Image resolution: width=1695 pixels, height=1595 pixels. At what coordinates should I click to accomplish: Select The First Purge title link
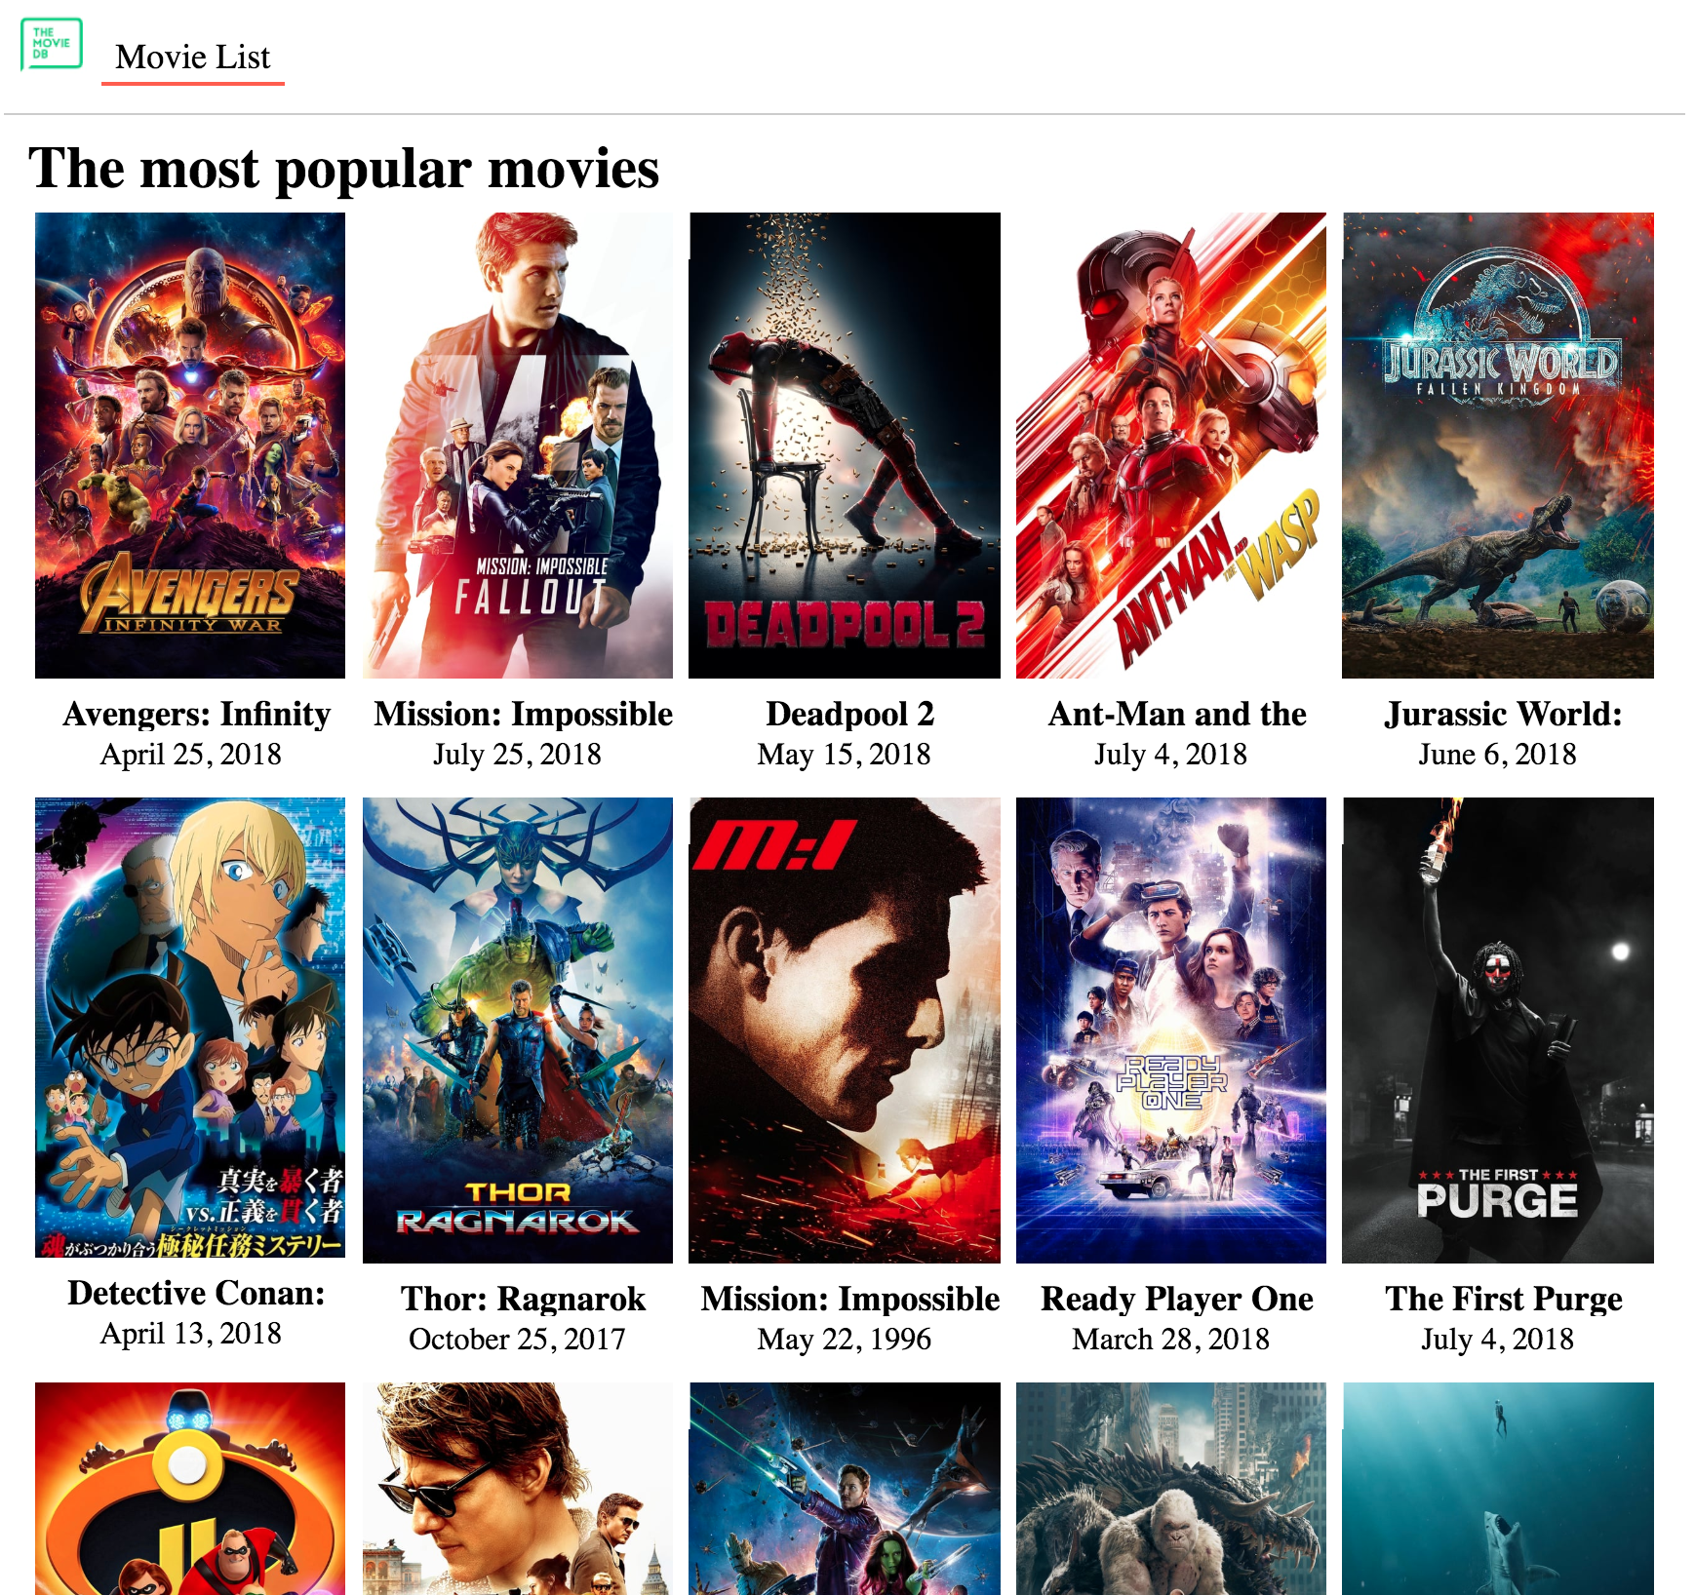click(1503, 1299)
